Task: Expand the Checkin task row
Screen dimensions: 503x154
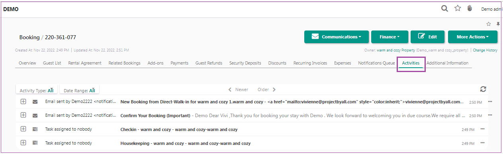Action: 23,129
